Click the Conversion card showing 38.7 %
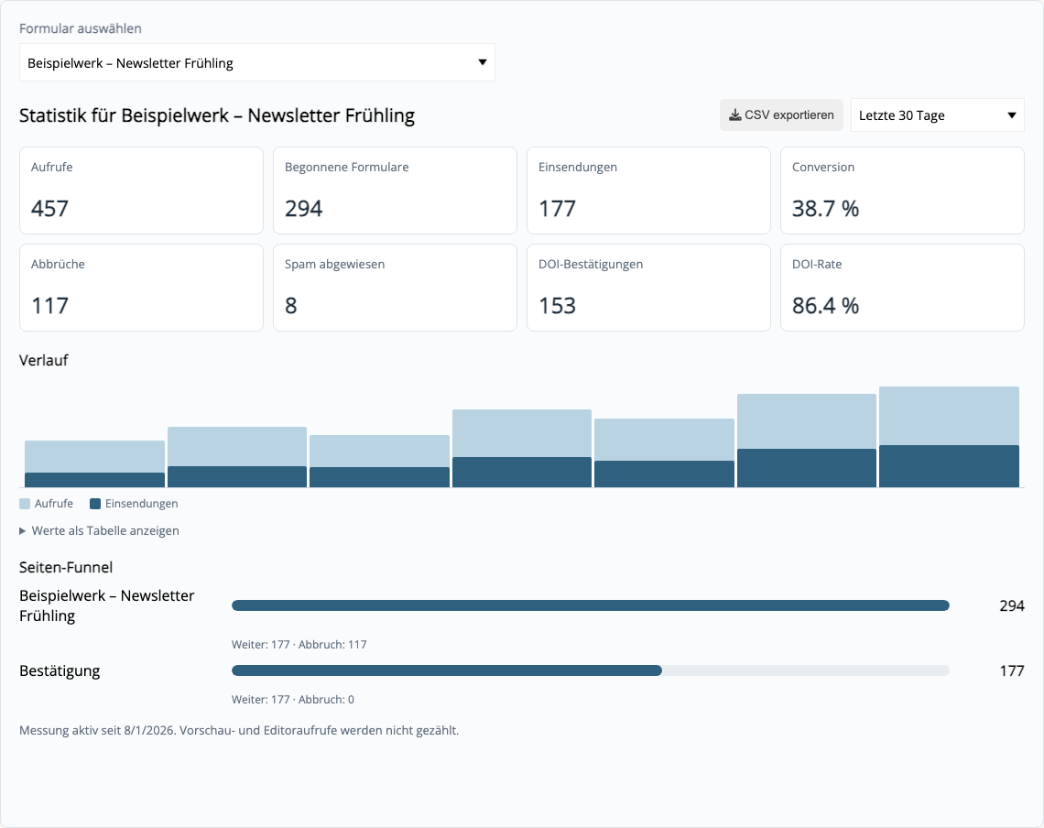This screenshot has width=1044, height=828. click(x=902, y=191)
